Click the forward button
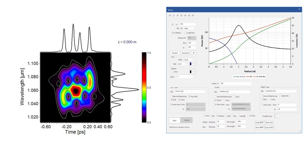Viewport: 308px width, 143px height. tap(174, 53)
